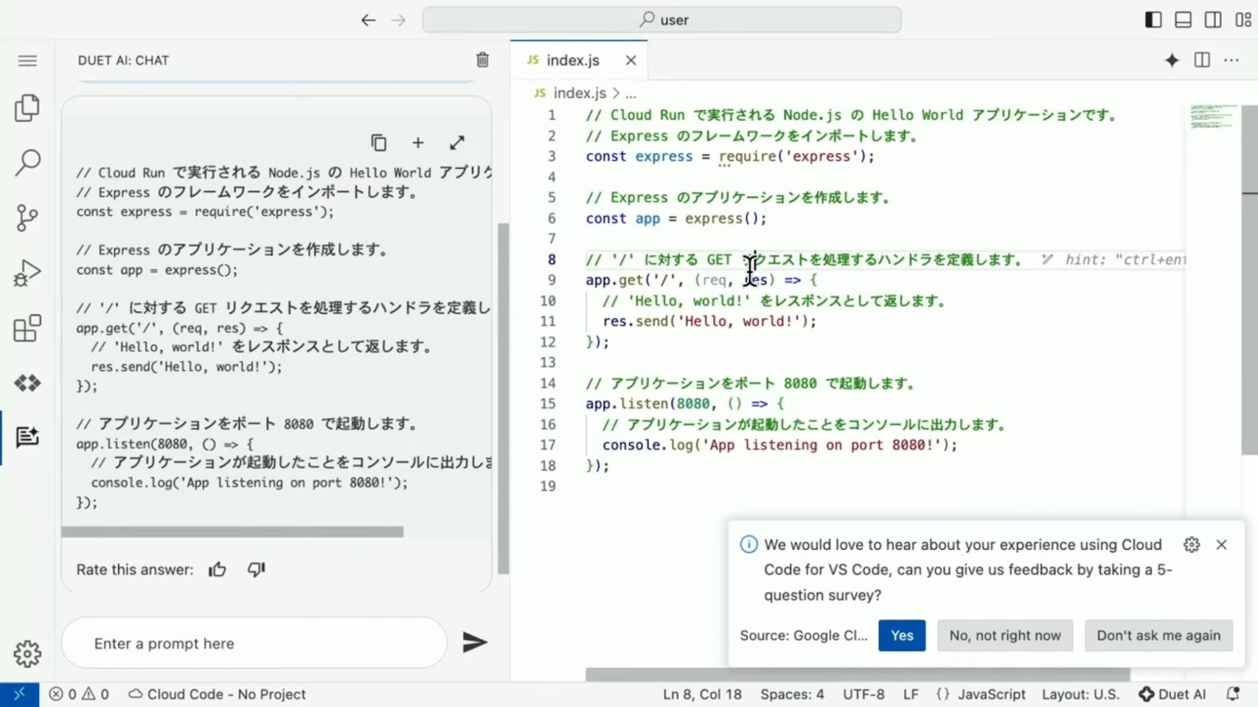
Task: Click the require('express') line in the editor
Action: (x=730, y=156)
